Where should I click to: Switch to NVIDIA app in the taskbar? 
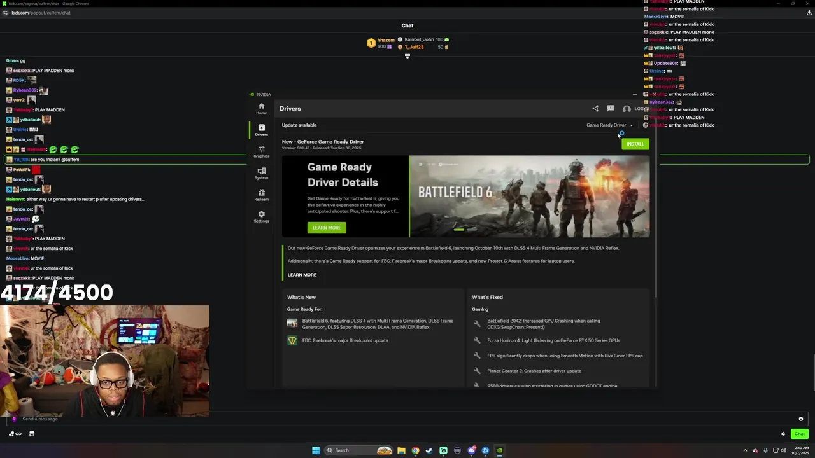click(x=499, y=450)
